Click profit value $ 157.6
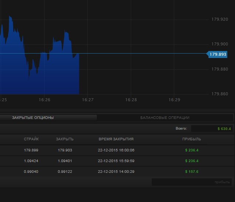This screenshot has width=235, height=202. click(x=192, y=171)
